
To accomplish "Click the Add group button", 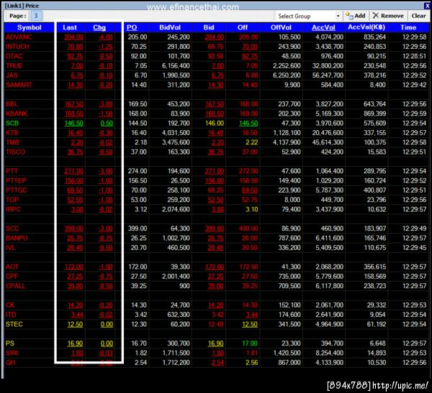I will click(x=356, y=16).
